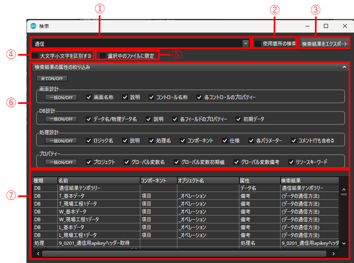Enable the 使用箇所の検索 checkbox
The width and height of the screenshot is (354, 263).
click(258, 44)
